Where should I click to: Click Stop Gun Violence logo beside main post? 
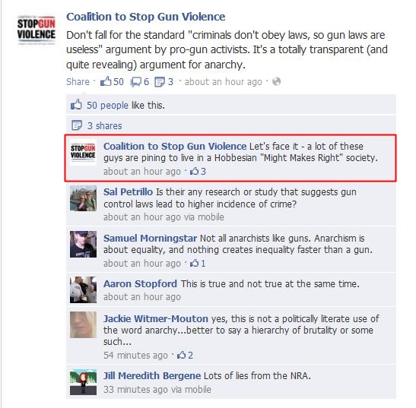coord(37,30)
